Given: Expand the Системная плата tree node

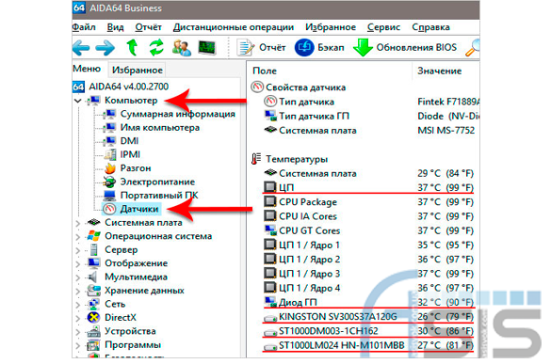Looking at the screenshot, I should (78, 223).
